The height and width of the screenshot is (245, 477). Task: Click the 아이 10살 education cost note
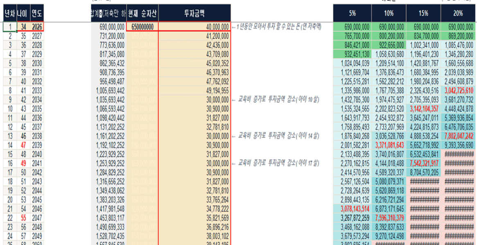[276, 100]
